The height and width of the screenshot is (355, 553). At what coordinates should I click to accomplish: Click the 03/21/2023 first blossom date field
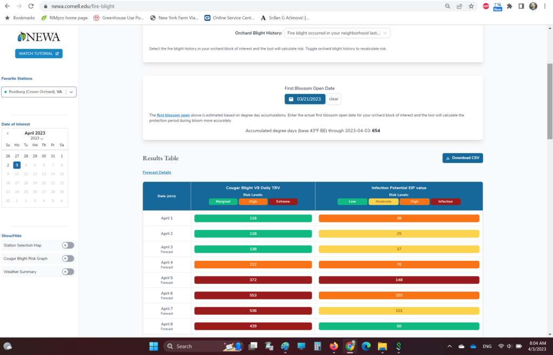click(x=305, y=99)
